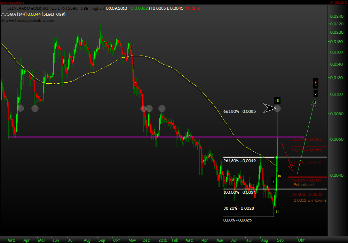This screenshot has width=348, height=243.
Task: Open the www.tradesignalonline.com link
Action: [30, 20]
